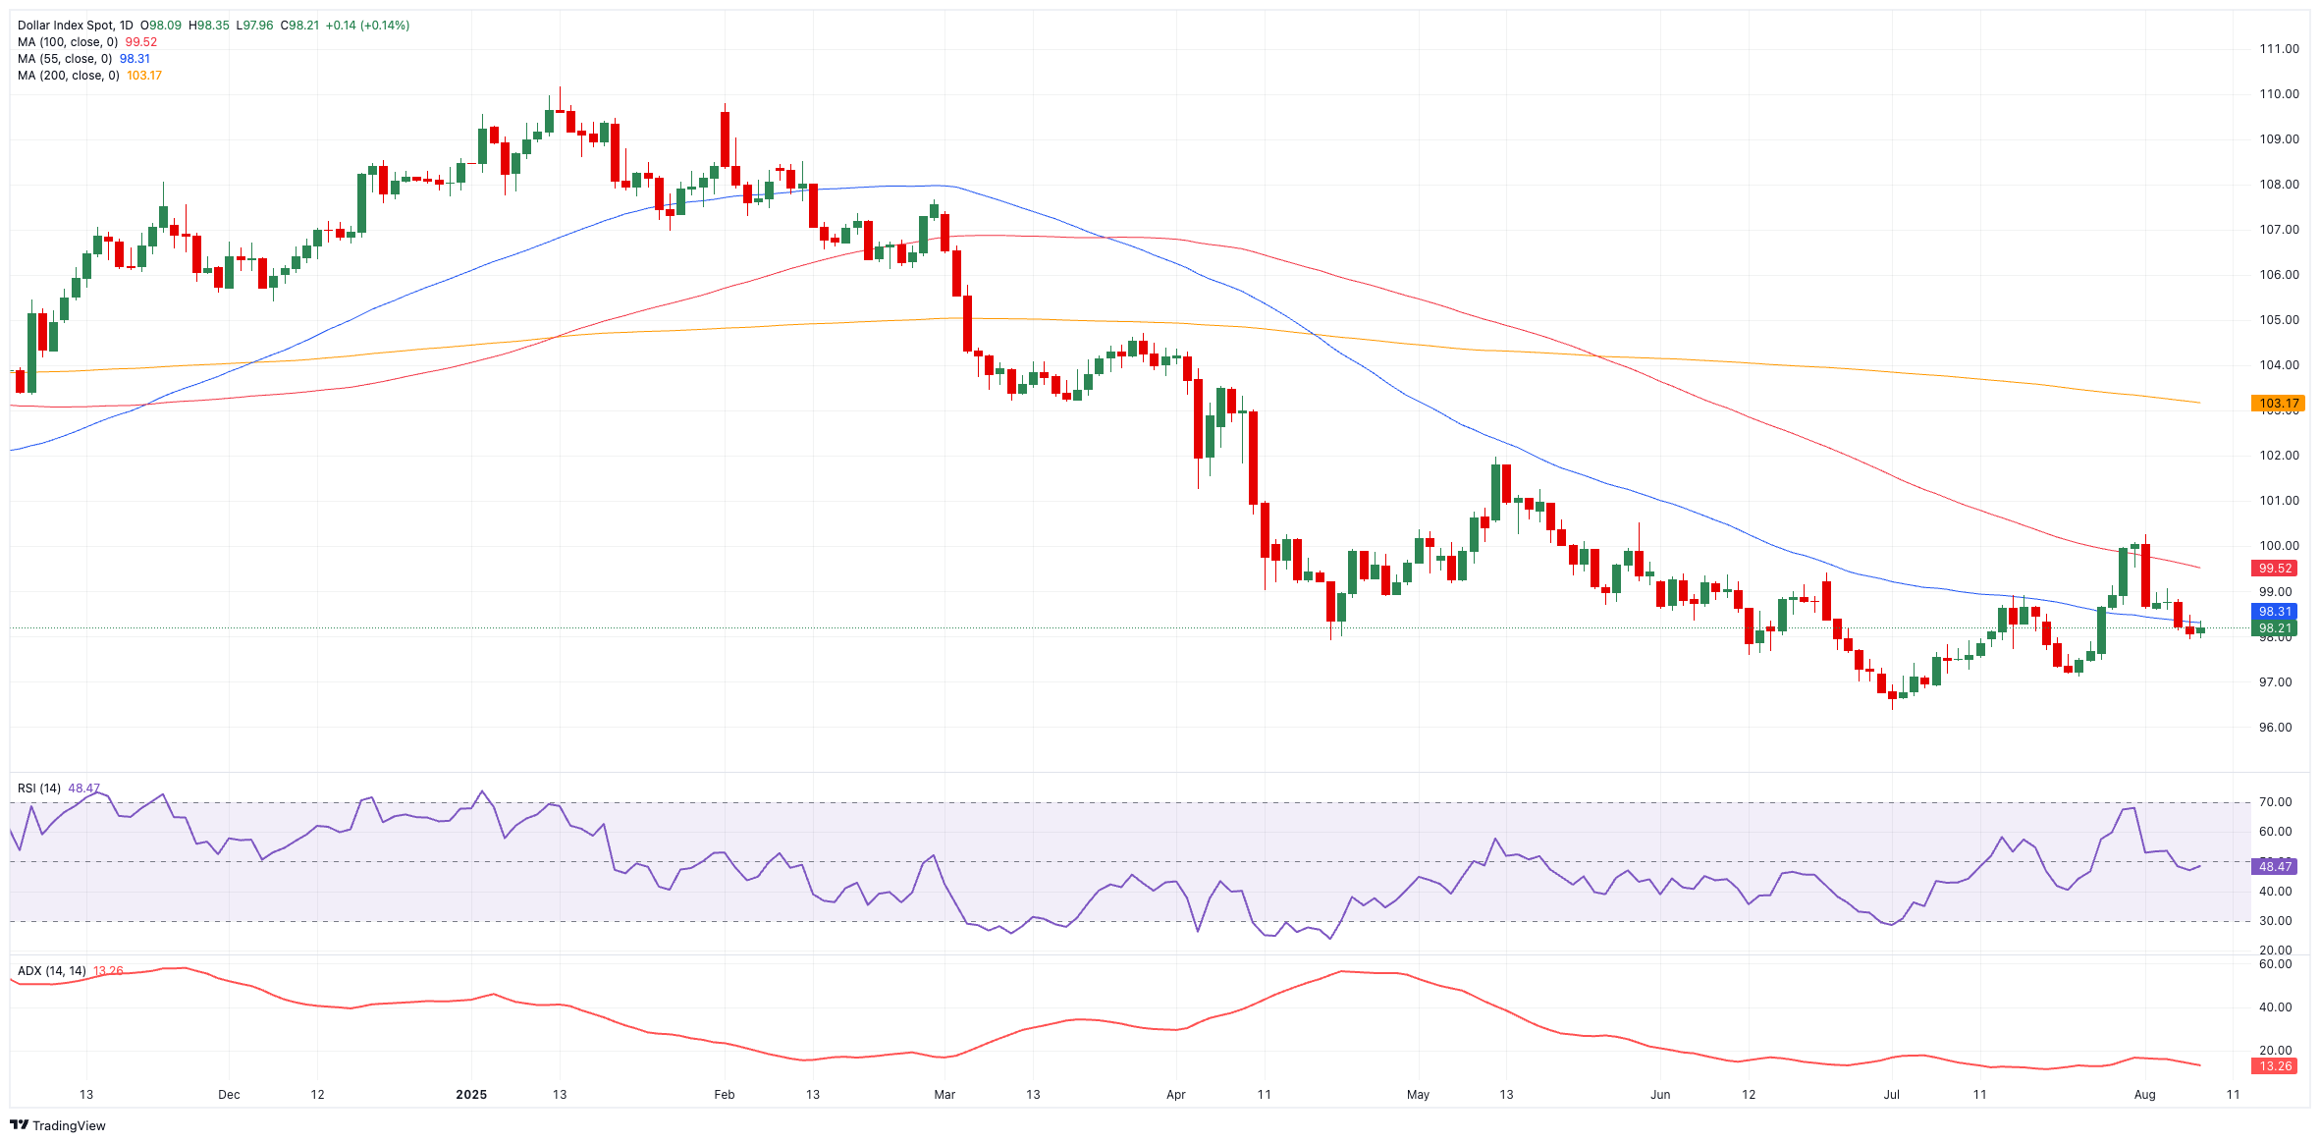Image resolution: width=2320 pixels, height=1142 pixels.
Task: Click the red 99.52 price tag
Action: click(x=2275, y=569)
